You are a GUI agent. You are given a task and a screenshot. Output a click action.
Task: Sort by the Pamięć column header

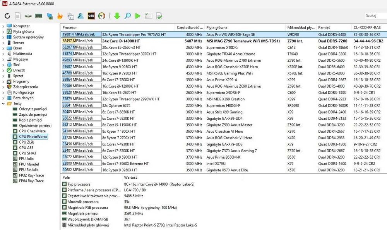point(334,27)
